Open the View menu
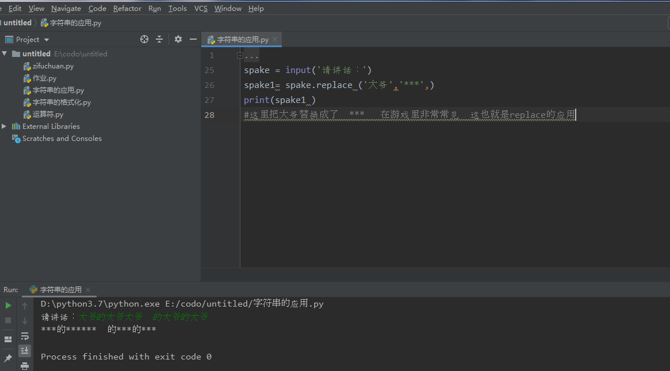The image size is (670, 371). click(36, 9)
